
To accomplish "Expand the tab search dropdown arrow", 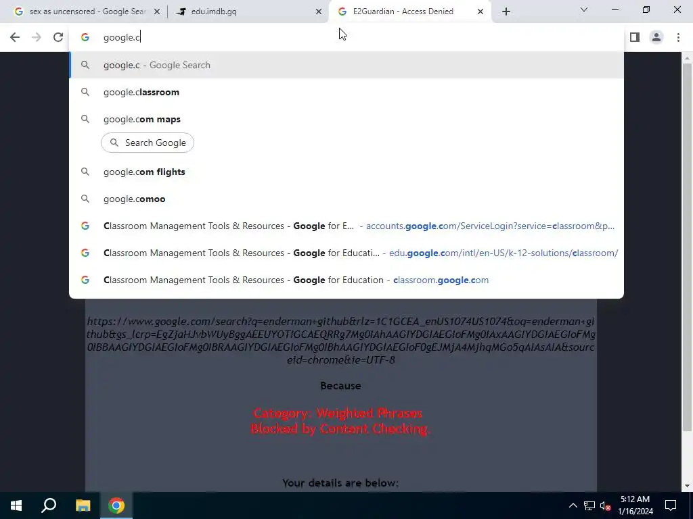I will click(x=584, y=9).
